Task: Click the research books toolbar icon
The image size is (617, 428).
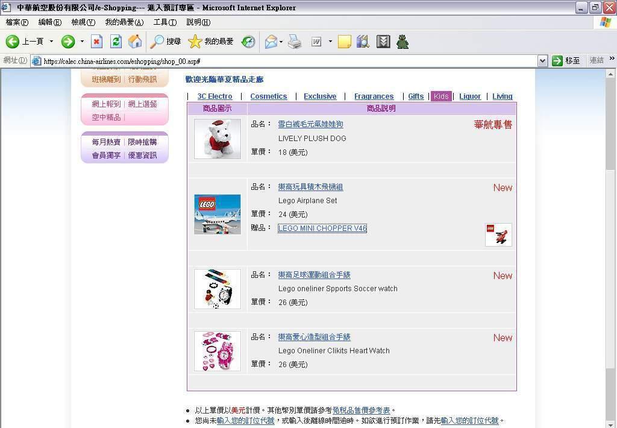Action: coord(363,42)
